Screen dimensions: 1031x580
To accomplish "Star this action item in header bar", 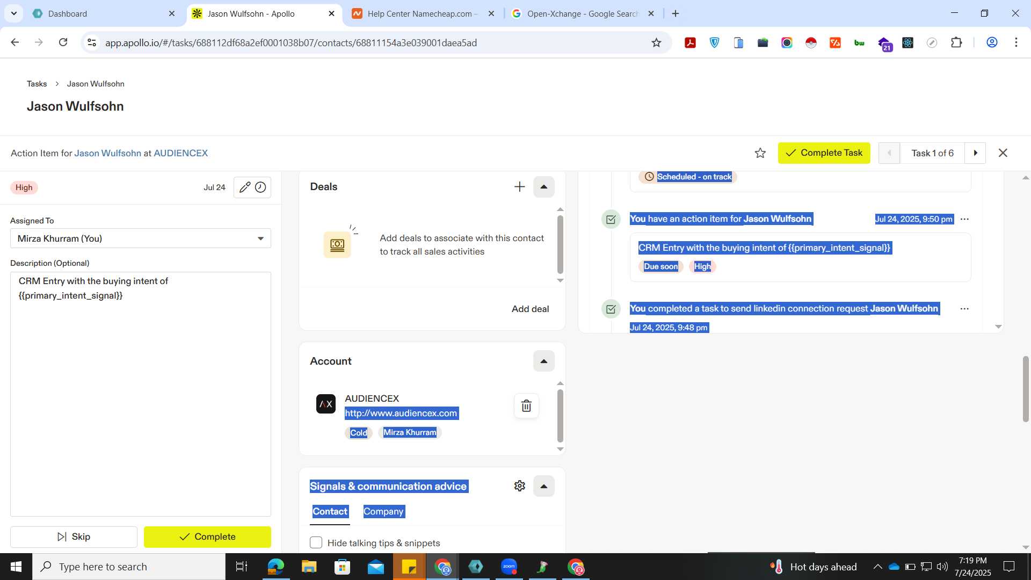I will click(x=760, y=154).
